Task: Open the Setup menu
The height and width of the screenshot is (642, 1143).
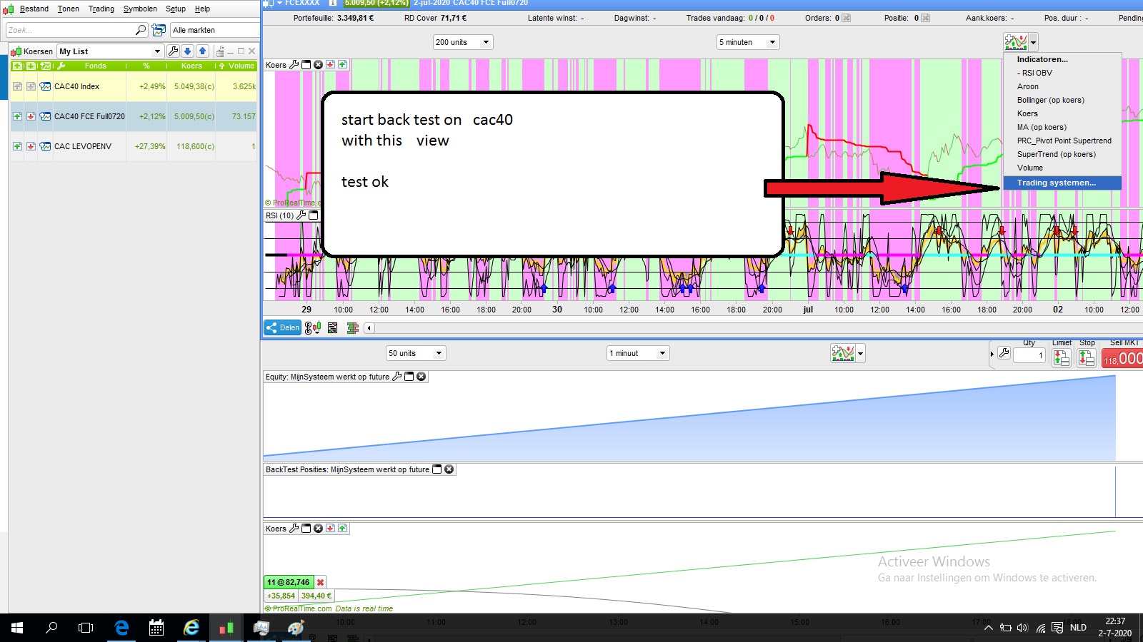Action: coord(176,9)
